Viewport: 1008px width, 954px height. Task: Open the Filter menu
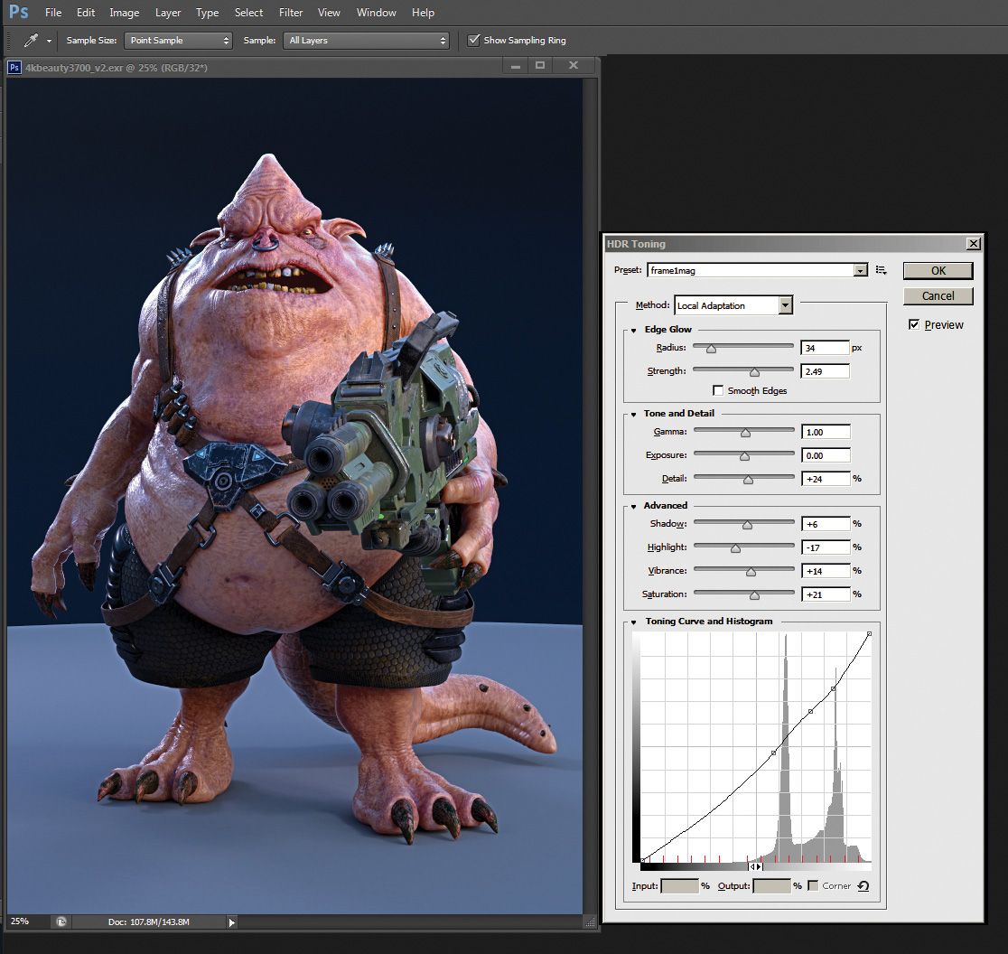point(290,12)
